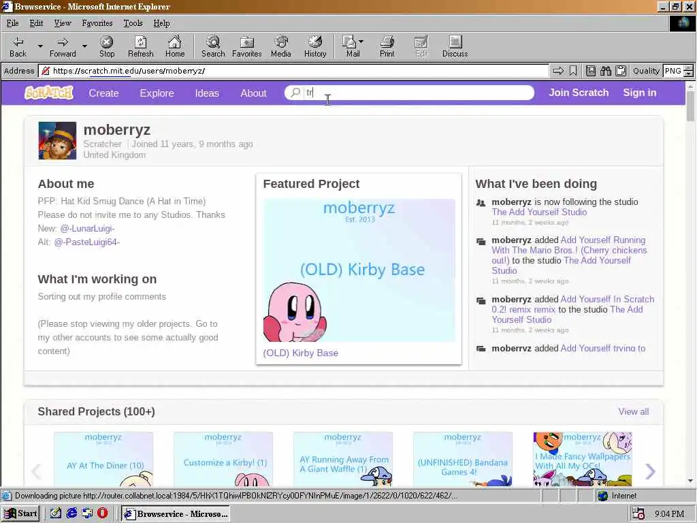Open (UNFINISHED) Bandana Games 4! thumbnail
Viewport: 697px width, 523px height.
pyautogui.click(x=463, y=458)
